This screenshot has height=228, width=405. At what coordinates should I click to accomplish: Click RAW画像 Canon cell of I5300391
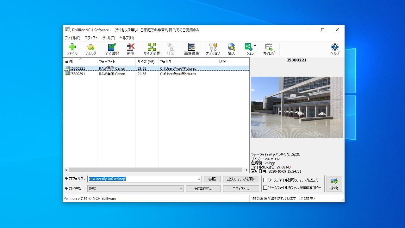(x=112, y=74)
